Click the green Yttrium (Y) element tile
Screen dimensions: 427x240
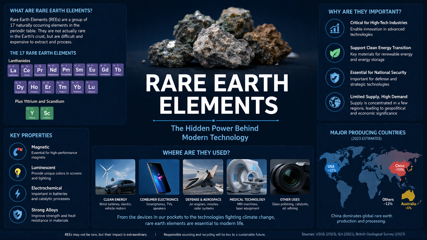coord(32,113)
